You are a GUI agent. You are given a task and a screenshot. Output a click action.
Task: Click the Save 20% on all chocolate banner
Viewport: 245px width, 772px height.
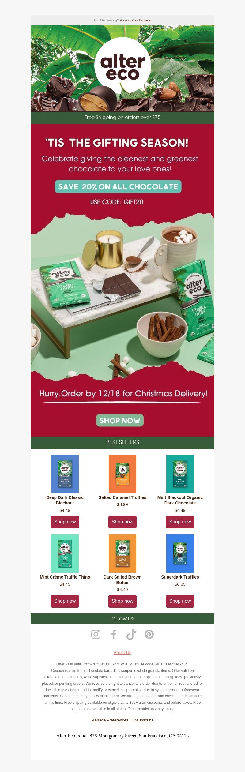click(x=118, y=186)
